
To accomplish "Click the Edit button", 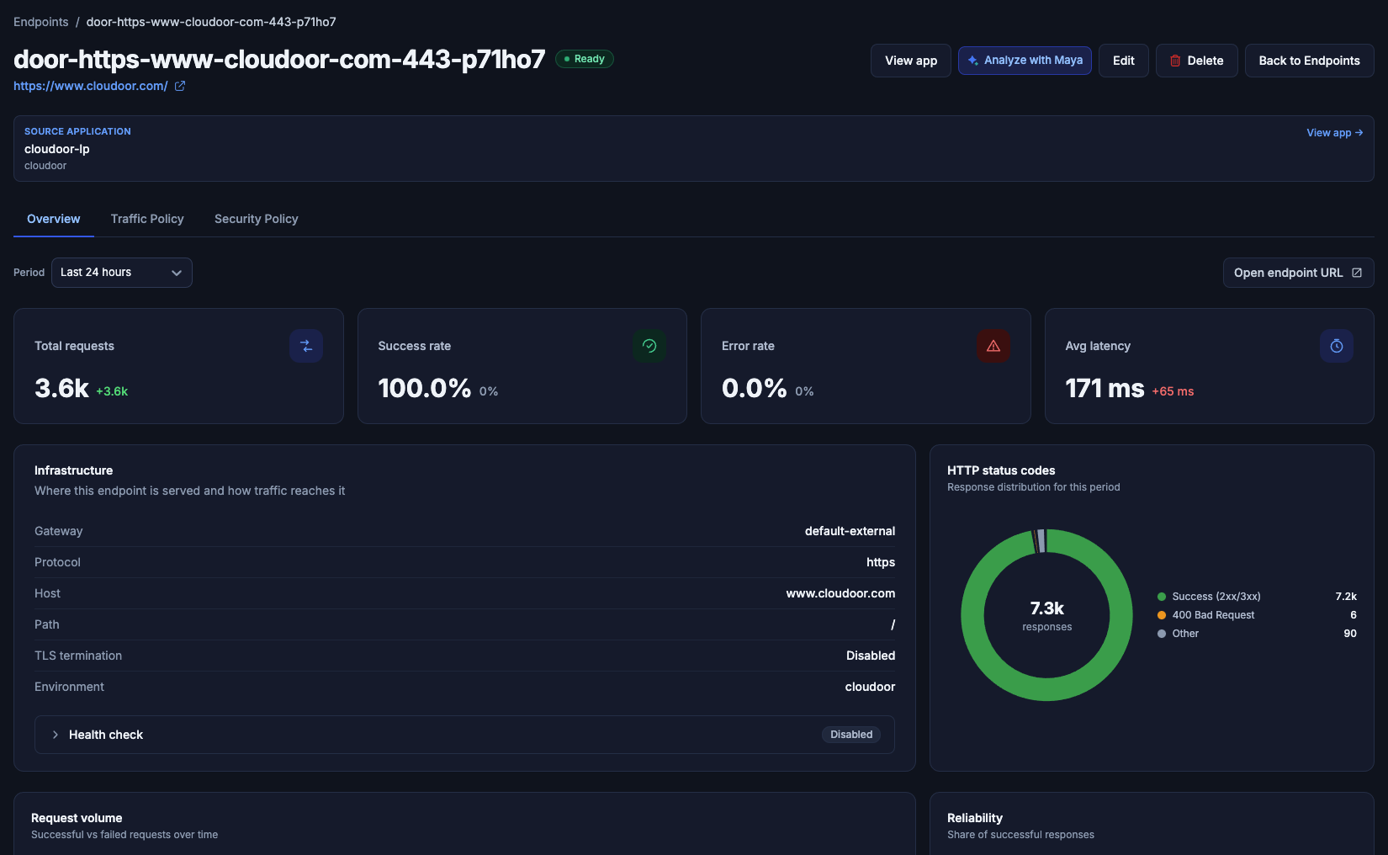I will pos(1124,61).
